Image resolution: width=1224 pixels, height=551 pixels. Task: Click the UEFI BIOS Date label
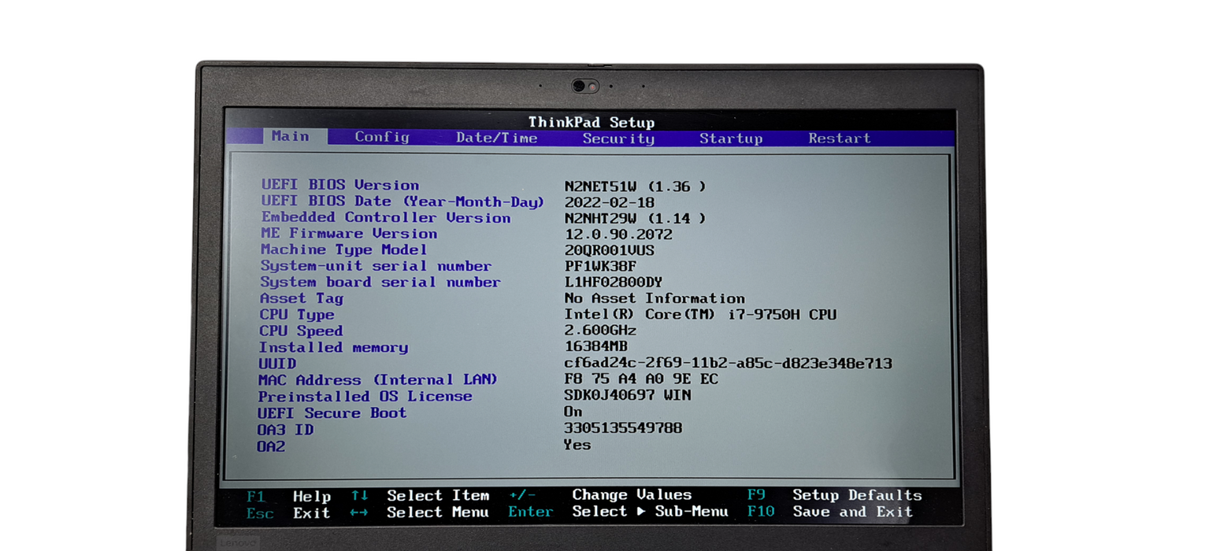point(402,202)
